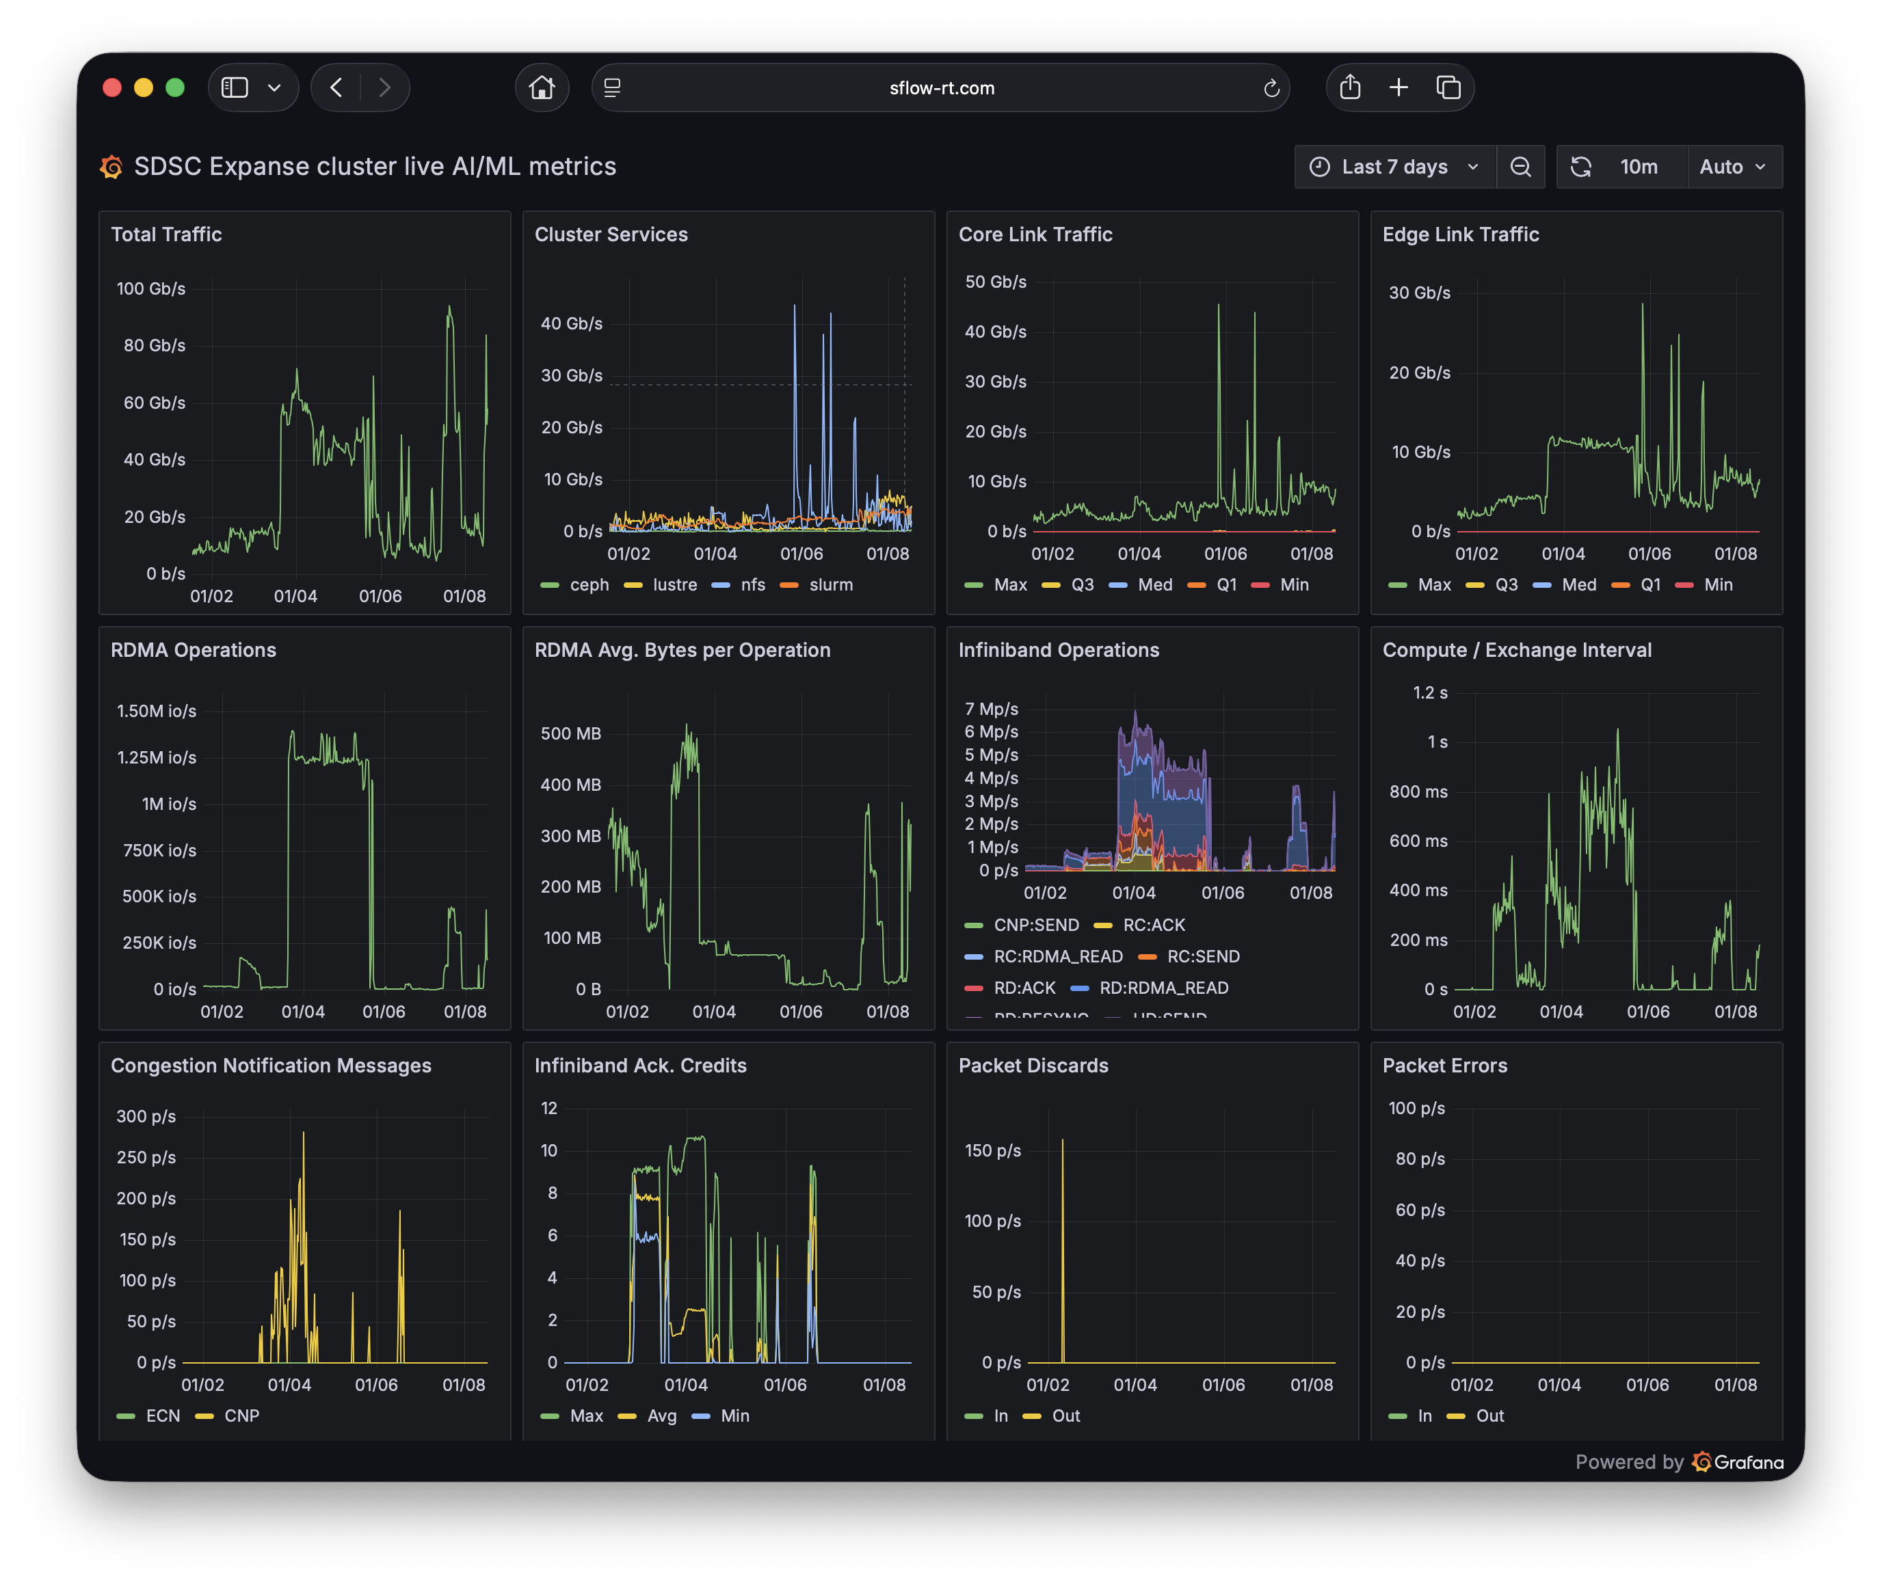Open the Packet Errors panel title menu
This screenshot has width=1882, height=1583.
(1444, 1065)
